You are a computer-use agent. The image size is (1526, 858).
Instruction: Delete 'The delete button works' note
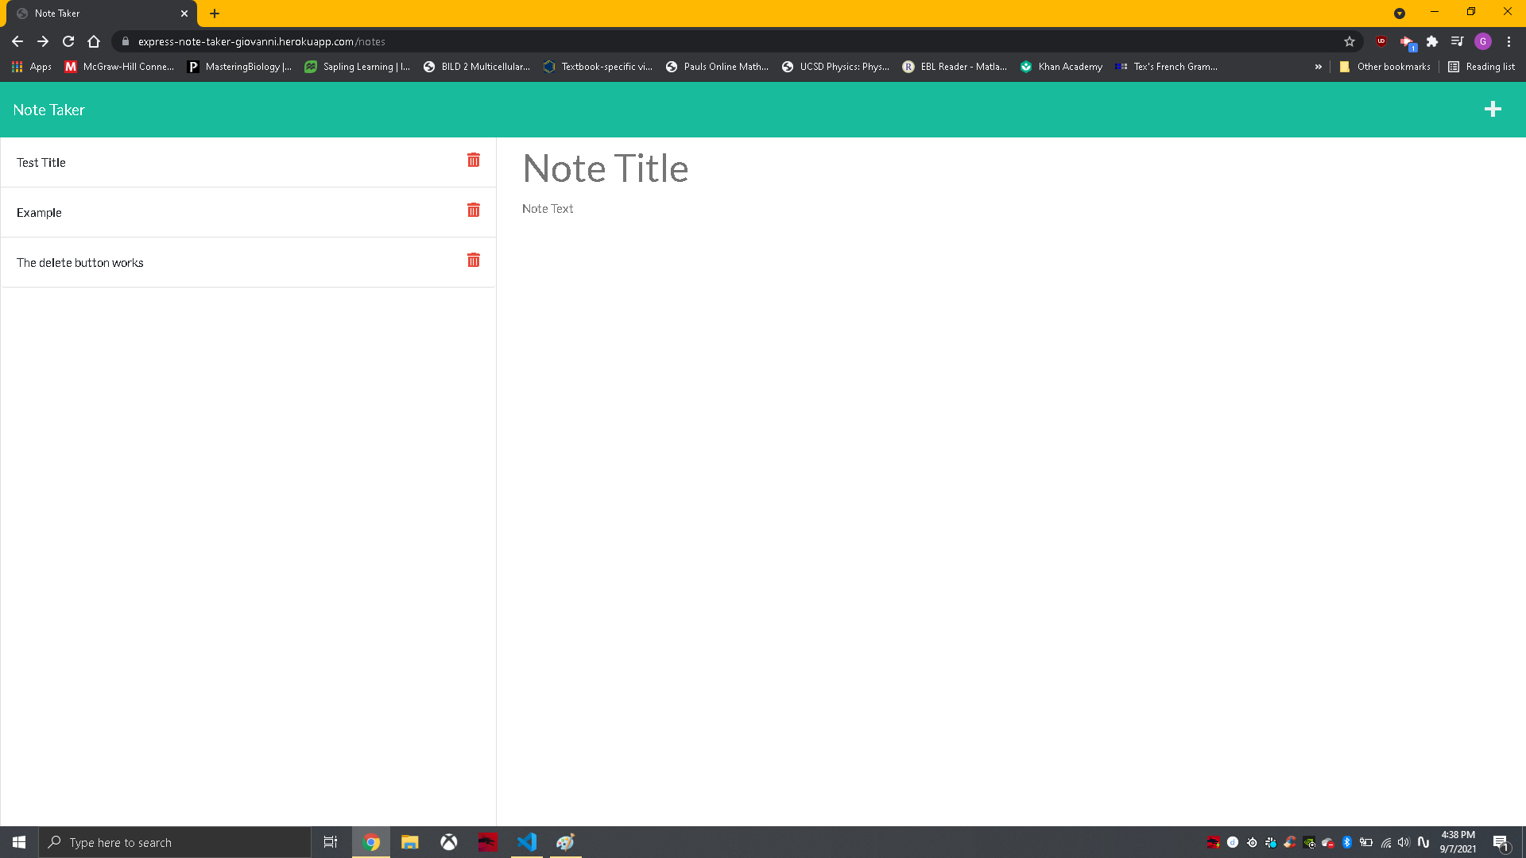(x=474, y=261)
